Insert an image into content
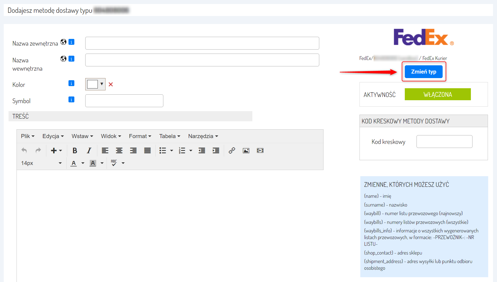Image resolution: width=497 pixels, height=282 pixels. [x=246, y=150]
